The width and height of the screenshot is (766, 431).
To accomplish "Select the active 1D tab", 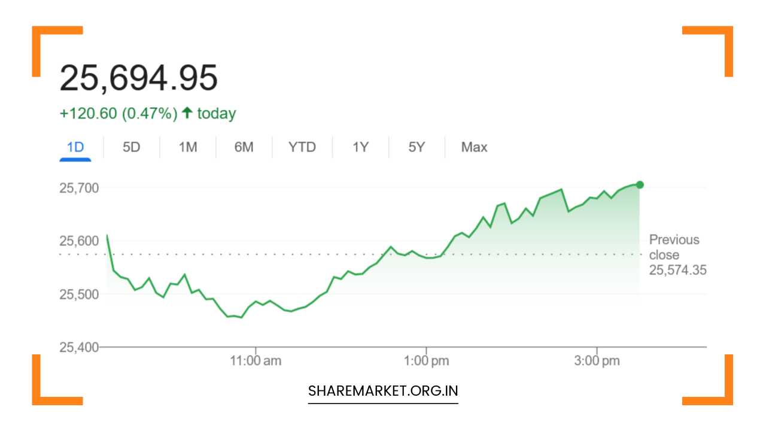I will (74, 147).
